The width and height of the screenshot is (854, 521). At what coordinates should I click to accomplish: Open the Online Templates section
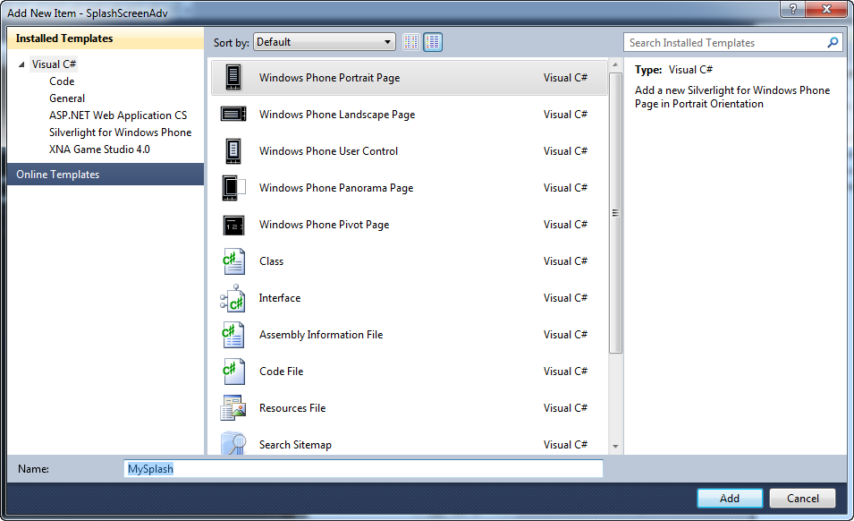106,175
